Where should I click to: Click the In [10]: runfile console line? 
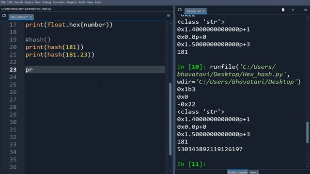click(x=226, y=67)
